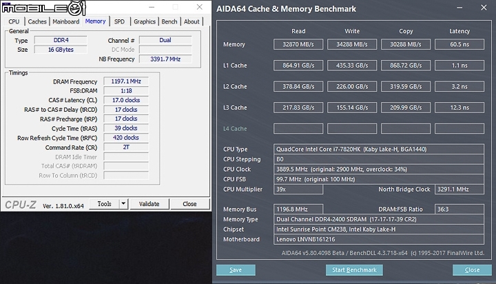The image size is (496, 284).
Task: Click the empty L4 Cache Read field
Action: pyautogui.click(x=298, y=128)
